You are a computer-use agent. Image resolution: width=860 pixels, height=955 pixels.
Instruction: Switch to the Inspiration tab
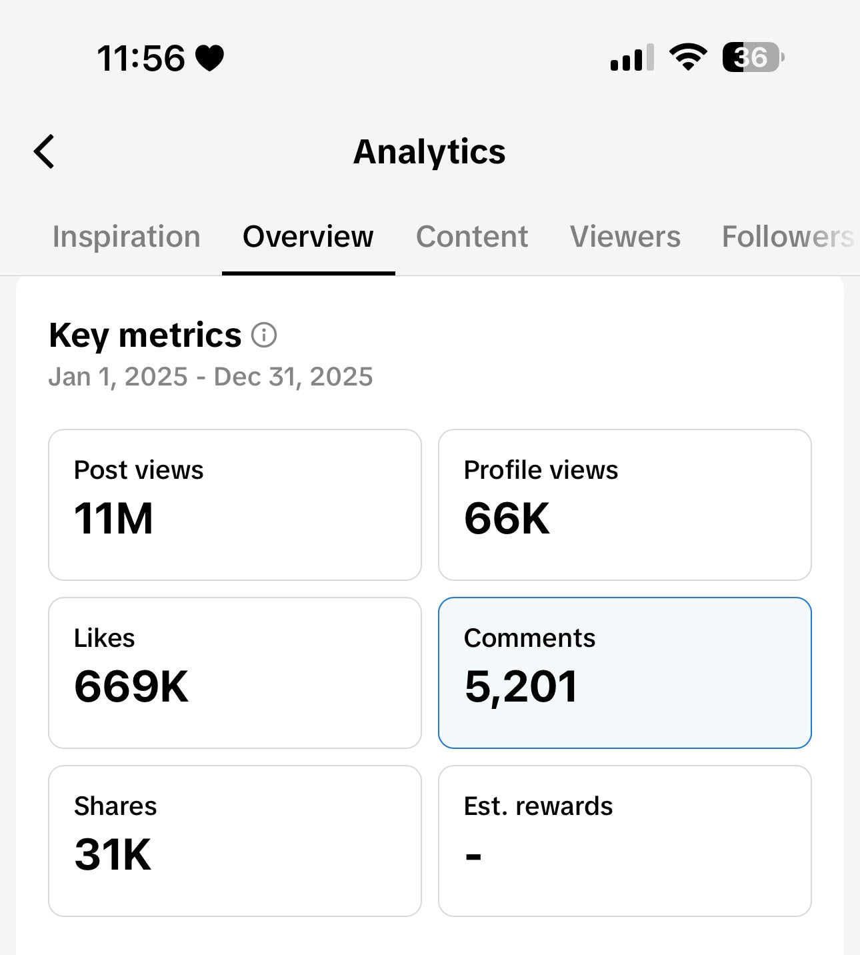coord(126,237)
